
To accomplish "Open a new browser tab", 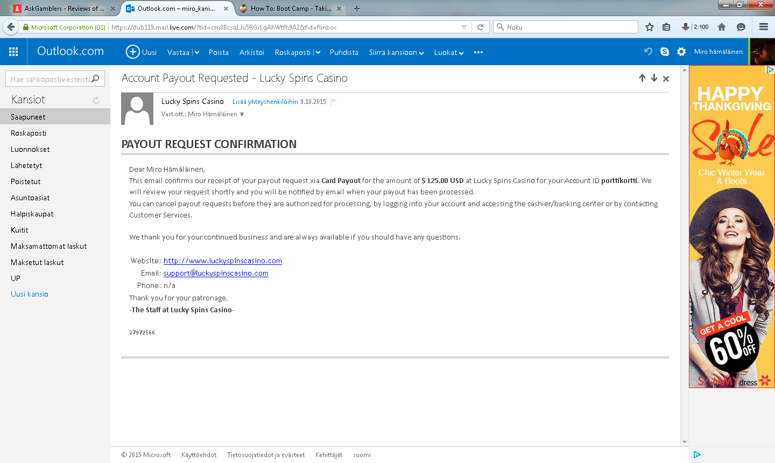I will point(356,9).
